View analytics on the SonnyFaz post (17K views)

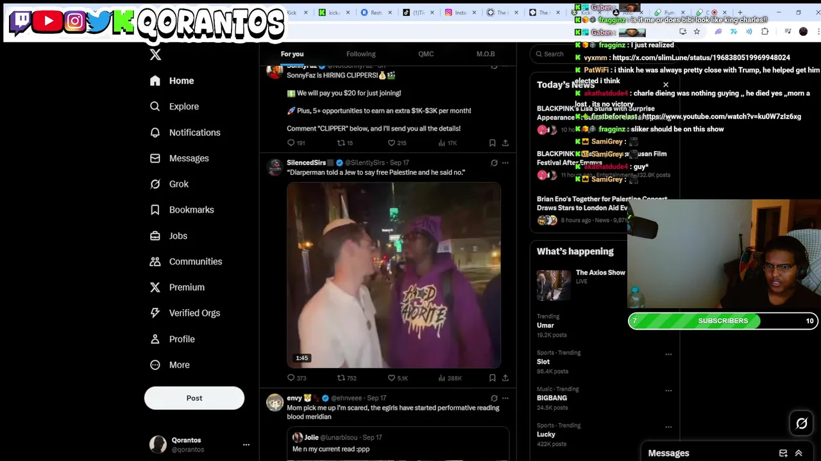pyautogui.click(x=448, y=143)
